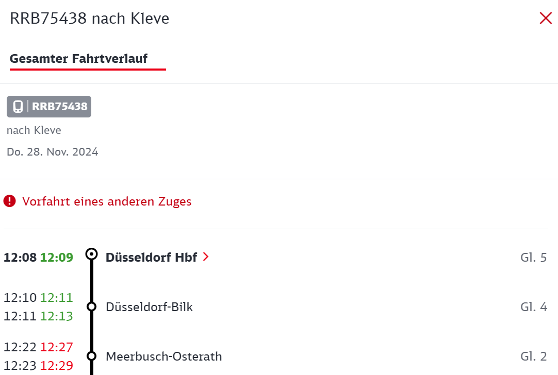Click the train icon in RRB75438 badge
The width and height of the screenshot is (558, 375).
18,106
